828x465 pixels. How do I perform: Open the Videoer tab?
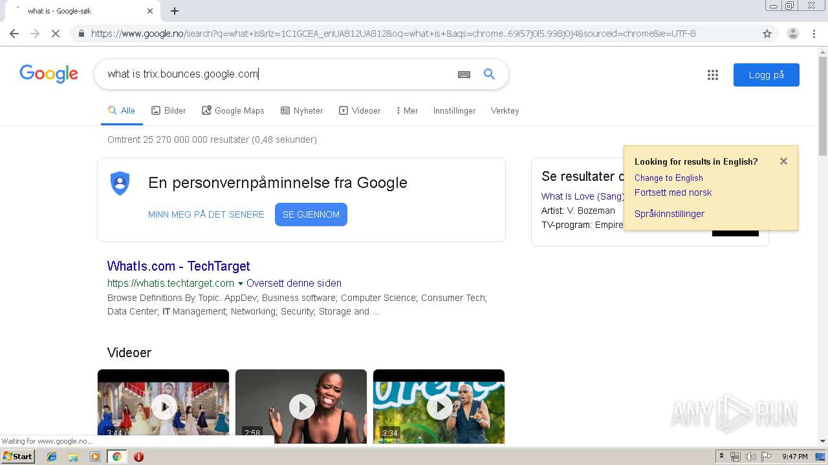[x=360, y=110]
